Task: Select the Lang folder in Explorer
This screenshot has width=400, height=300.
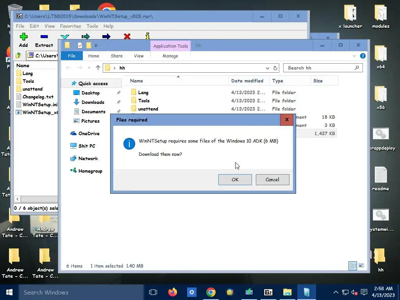Action: [x=143, y=93]
